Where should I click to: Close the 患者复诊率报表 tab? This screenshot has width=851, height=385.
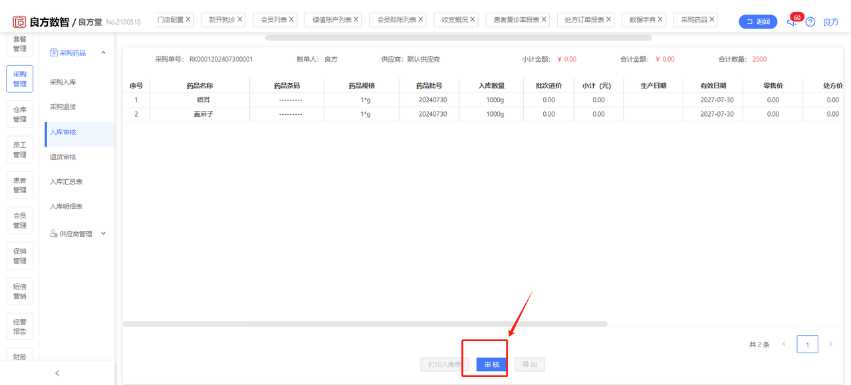544,20
